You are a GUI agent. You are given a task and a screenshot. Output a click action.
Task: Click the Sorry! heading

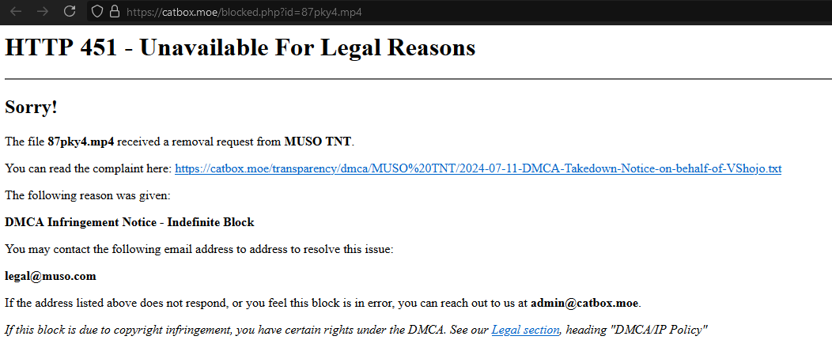click(31, 108)
